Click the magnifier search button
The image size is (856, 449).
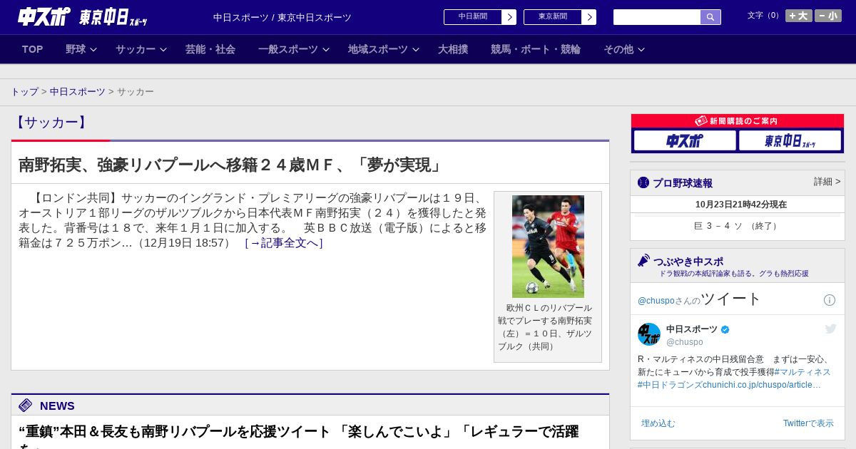(x=710, y=17)
